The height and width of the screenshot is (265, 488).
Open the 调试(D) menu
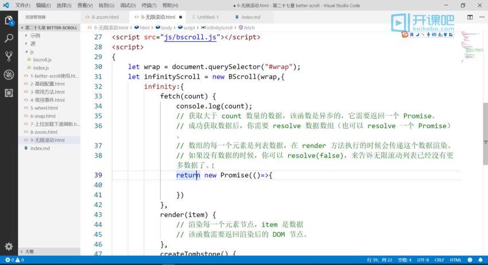click(x=128, y=5)
